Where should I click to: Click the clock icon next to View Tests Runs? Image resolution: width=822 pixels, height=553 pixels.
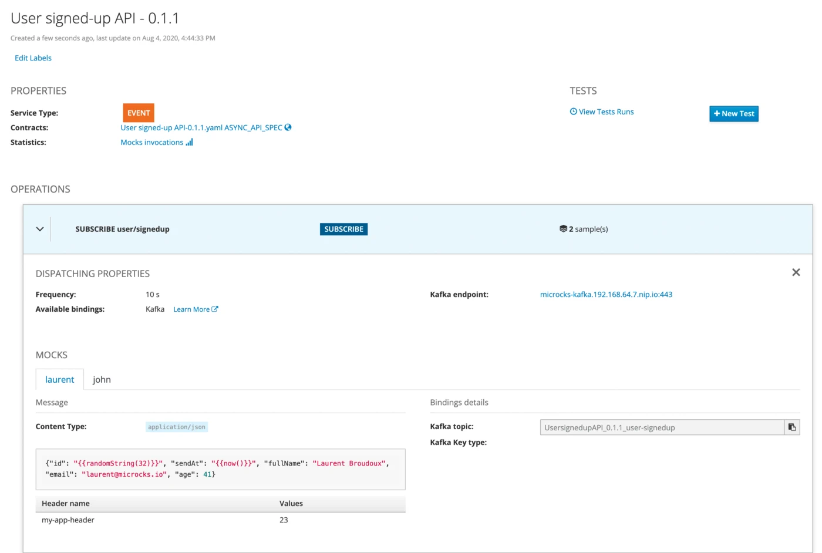573,112
